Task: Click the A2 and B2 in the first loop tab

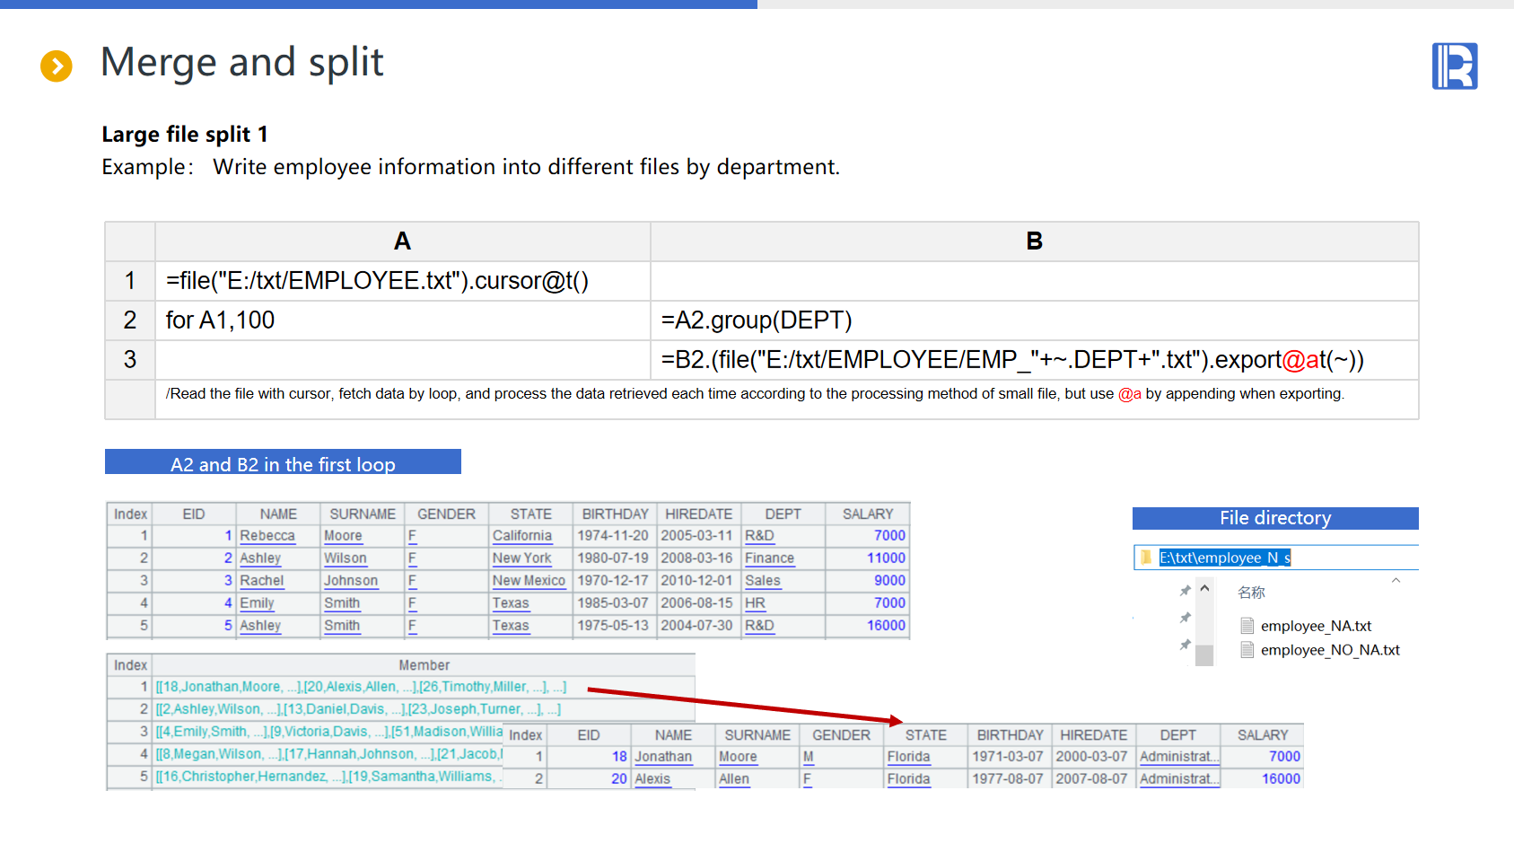Action: (283, 463)
